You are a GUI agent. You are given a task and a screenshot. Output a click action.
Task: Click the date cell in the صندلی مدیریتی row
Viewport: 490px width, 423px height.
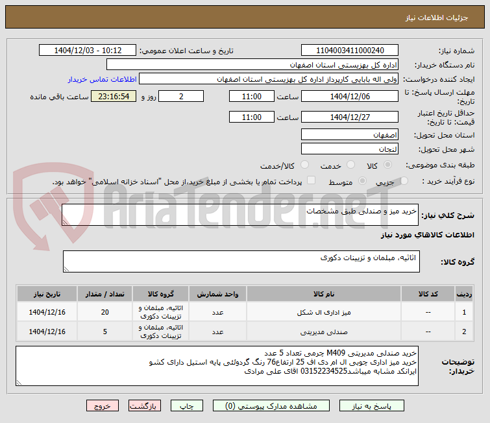tap(47, 332)
